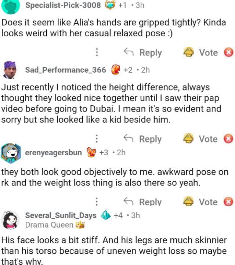The width and height of the screenshot is (235, 265).
Task: Open the three-dot menu on Specialist-Pick-3008's comment
Action: 97,52
